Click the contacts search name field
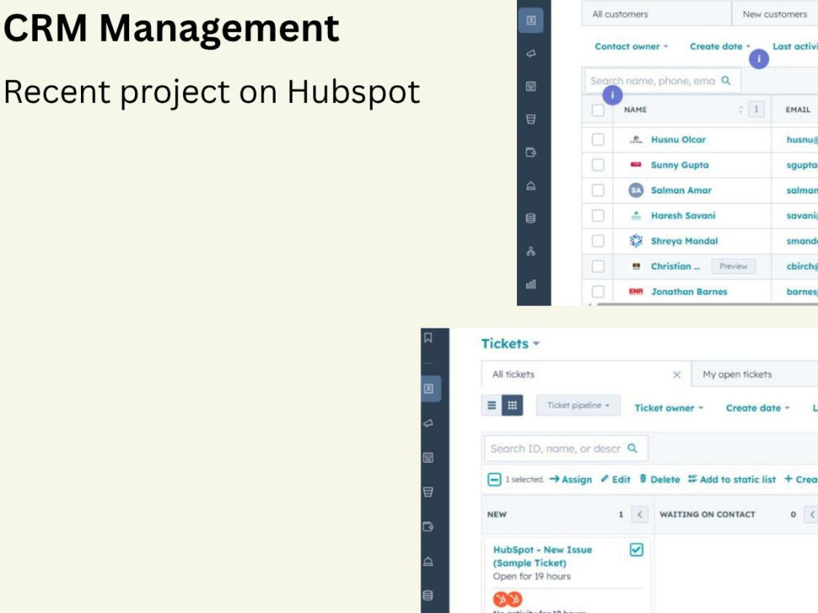 tap(662, 81)
